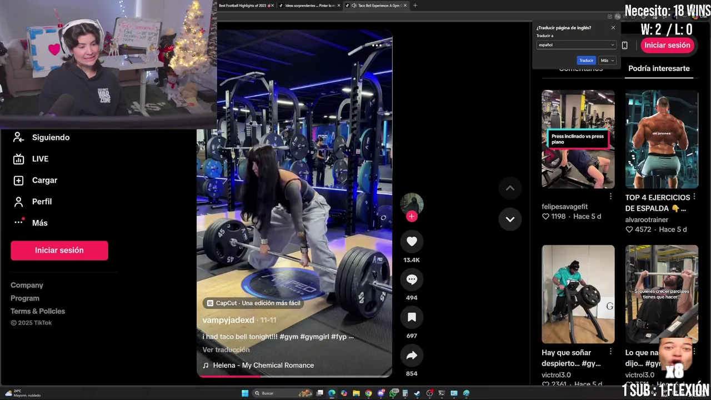
Task: Switch to Ideas sorprendentes browser tab
Action: 310,6
